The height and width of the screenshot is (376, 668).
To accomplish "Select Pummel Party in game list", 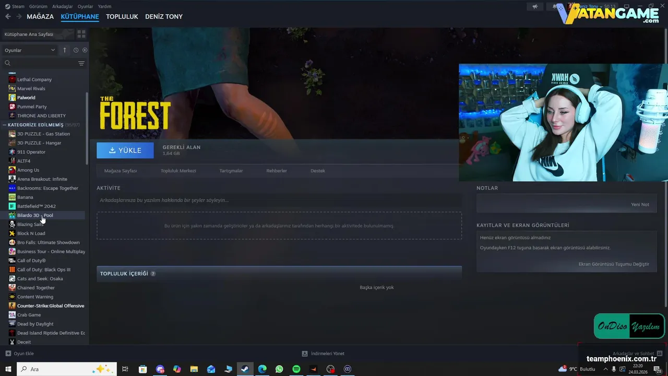I will pyautogui.click(x=32, y=107).
